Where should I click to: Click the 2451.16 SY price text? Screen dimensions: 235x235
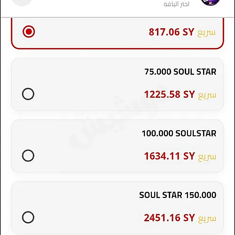coord(169,218)
